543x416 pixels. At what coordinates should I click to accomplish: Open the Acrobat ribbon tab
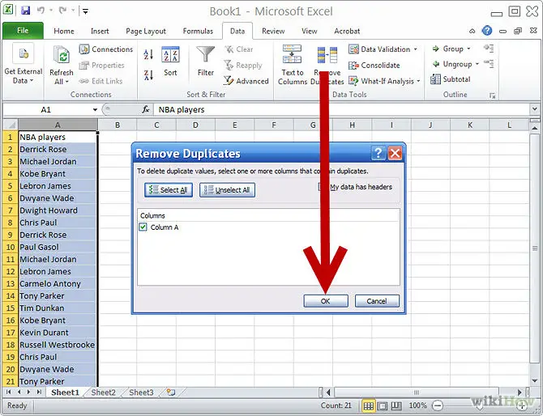pyautogui.click(x=347, y=31)
